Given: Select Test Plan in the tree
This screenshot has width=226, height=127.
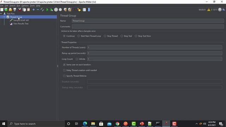Looking at the screenshot, I should click(11, 14).
